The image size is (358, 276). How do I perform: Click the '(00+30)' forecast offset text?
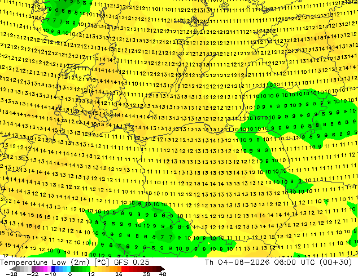tap(335, 262)
